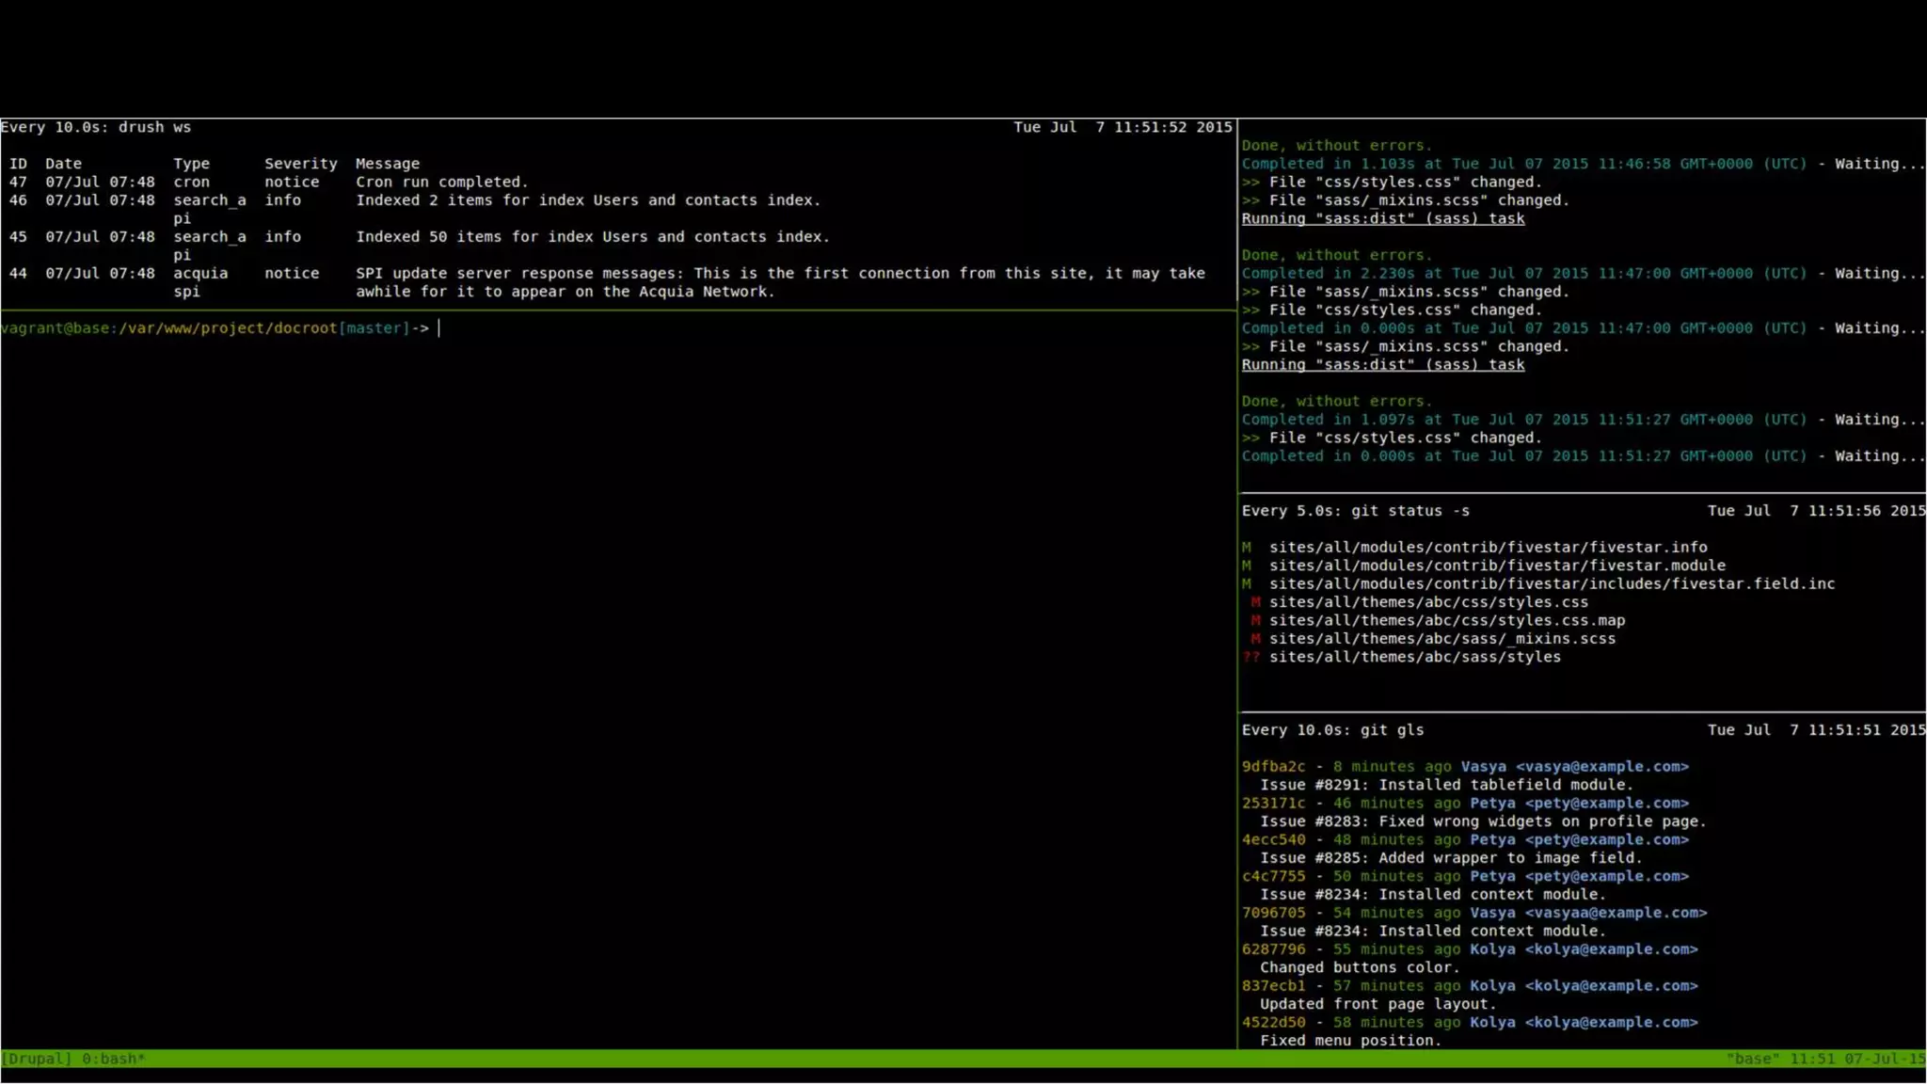Select the tmux window tab 0:bash

coord(113,1059)
